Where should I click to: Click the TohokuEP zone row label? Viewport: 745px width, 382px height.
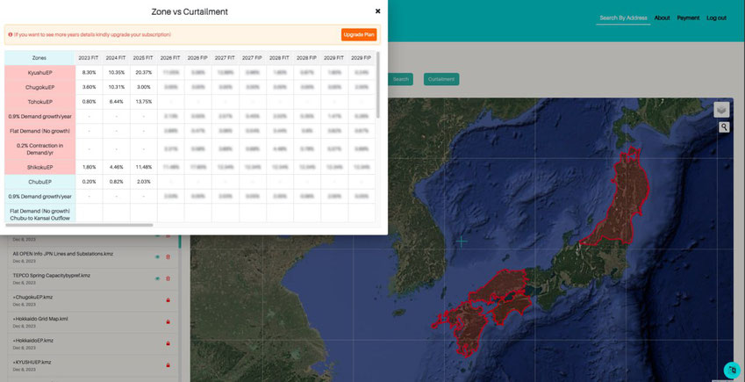point(39,102)
